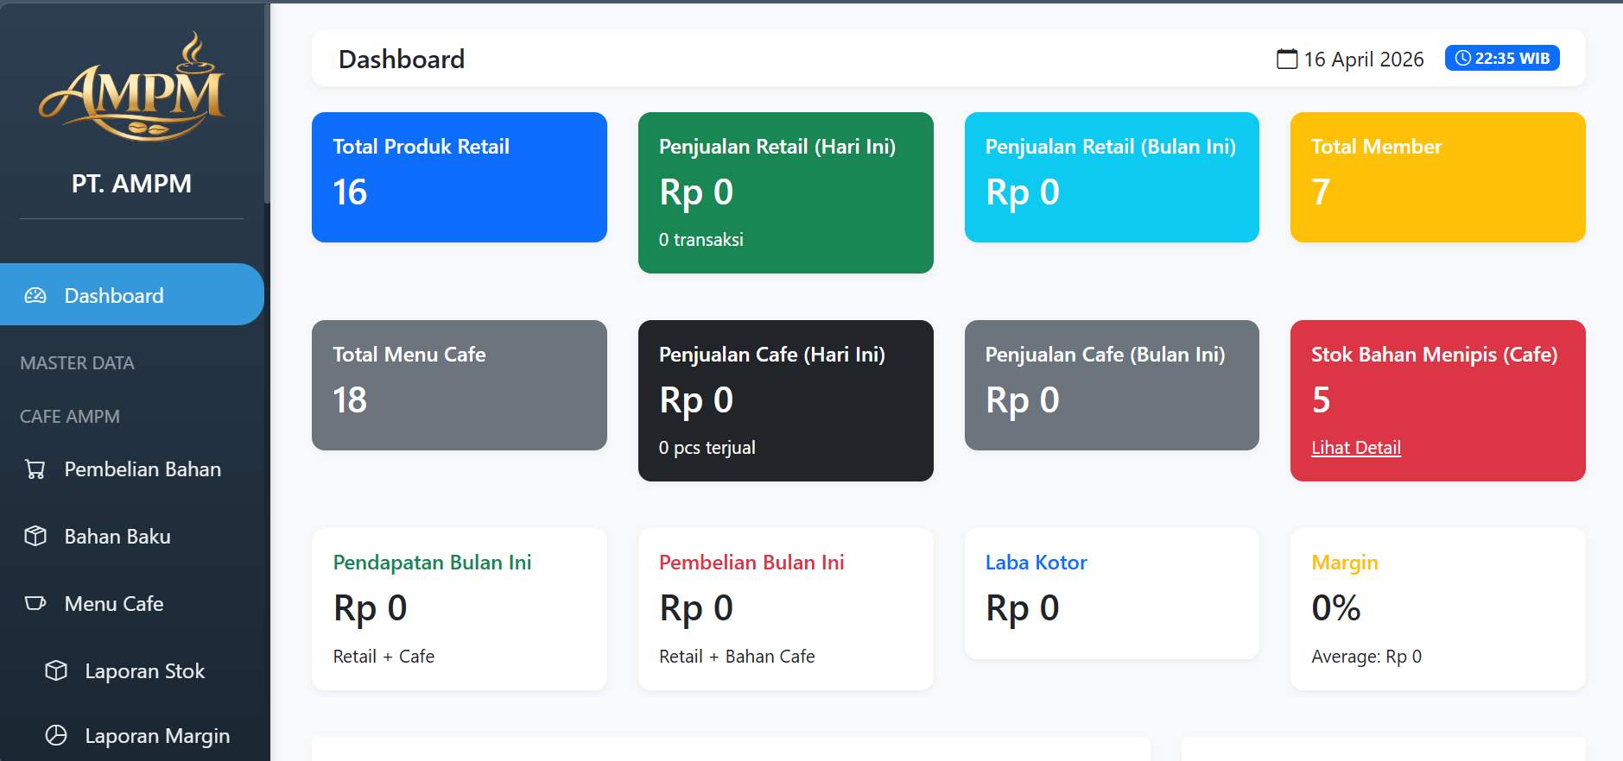Click the clock icon in time badge
Image resolution: width=1623 pixels, height=761 pixels.
pos(1462,59)
